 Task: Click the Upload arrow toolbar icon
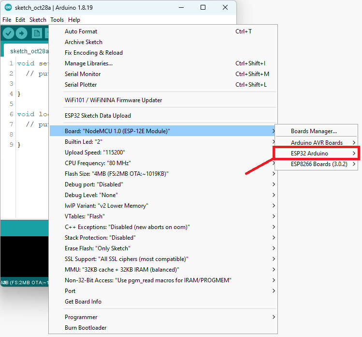tap(21, 33)
